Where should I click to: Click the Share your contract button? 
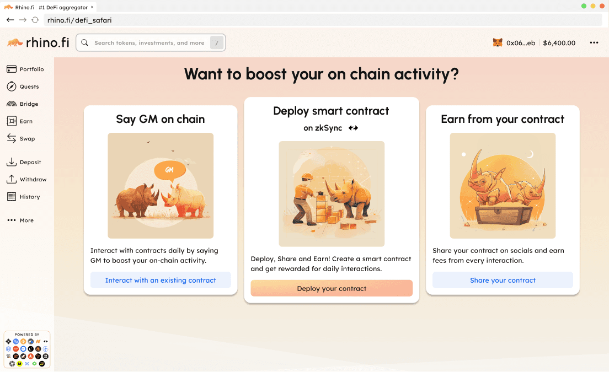(x=503, y=280)
